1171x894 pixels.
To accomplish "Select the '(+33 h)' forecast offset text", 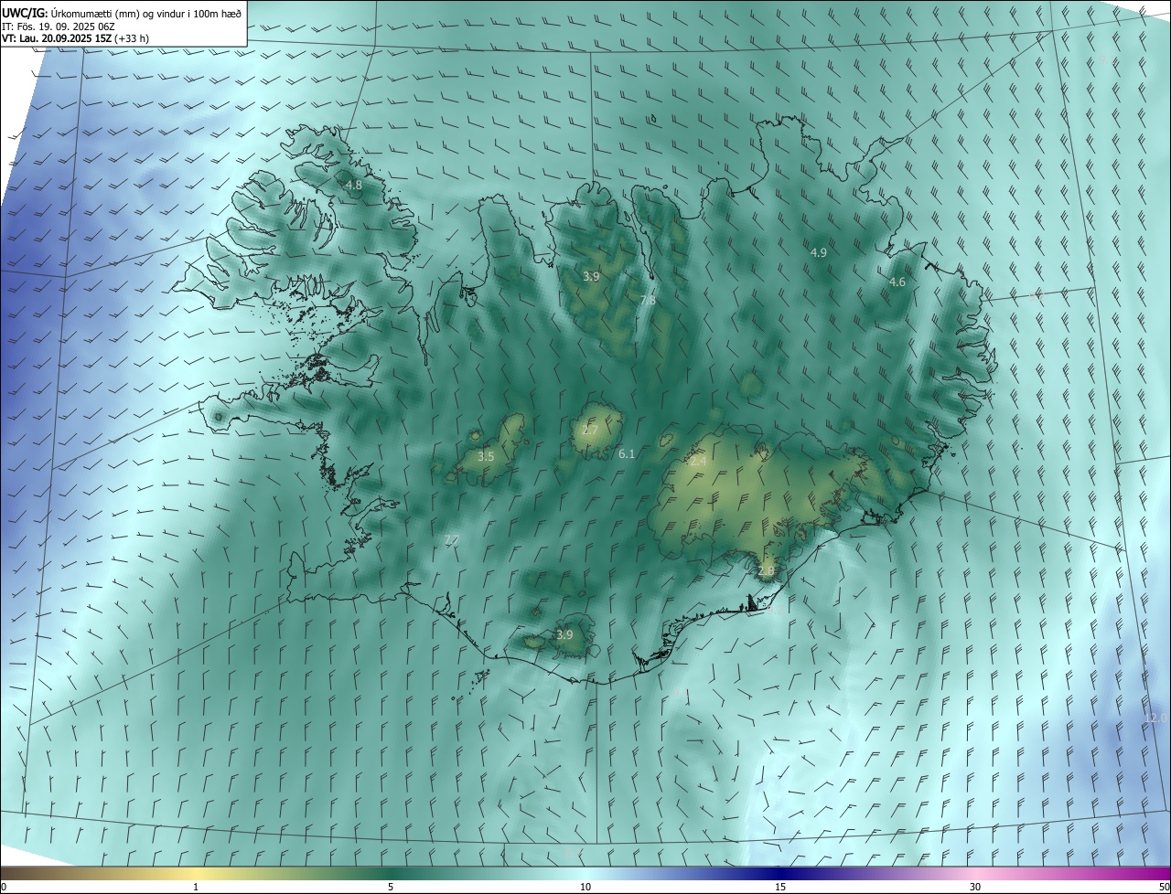I will pos(133,38).
